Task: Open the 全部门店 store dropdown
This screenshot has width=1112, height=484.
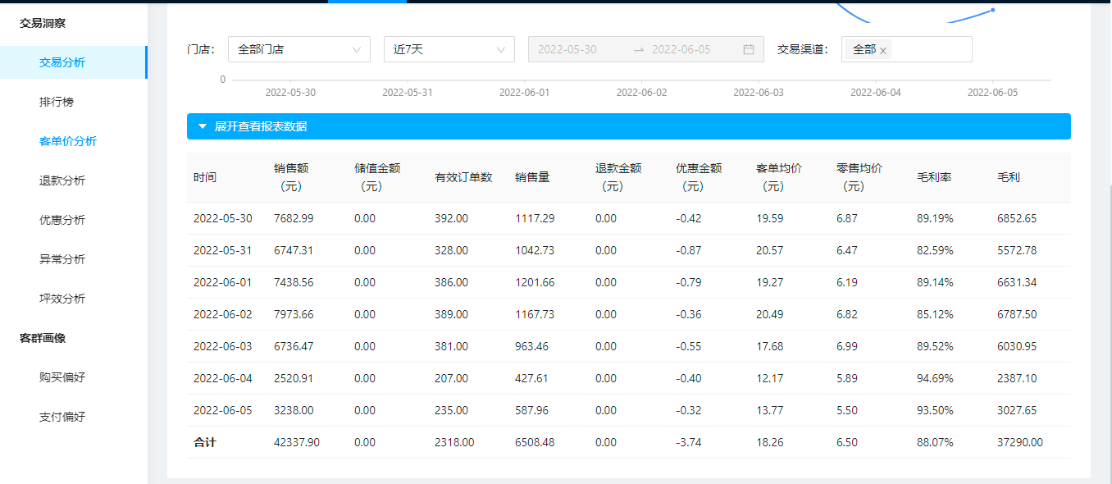Action: [x=299, y=49]
